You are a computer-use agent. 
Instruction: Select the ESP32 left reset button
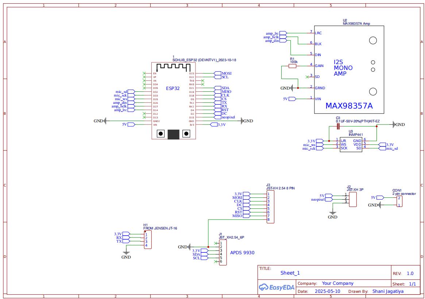[161, 134]
